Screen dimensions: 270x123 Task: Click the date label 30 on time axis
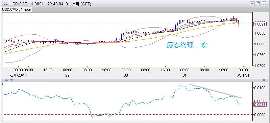pyautogui.click(x=126, y=75)
